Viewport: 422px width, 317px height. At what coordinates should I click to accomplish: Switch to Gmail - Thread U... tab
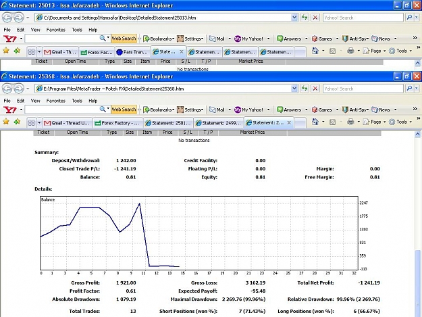click(68, 123)
